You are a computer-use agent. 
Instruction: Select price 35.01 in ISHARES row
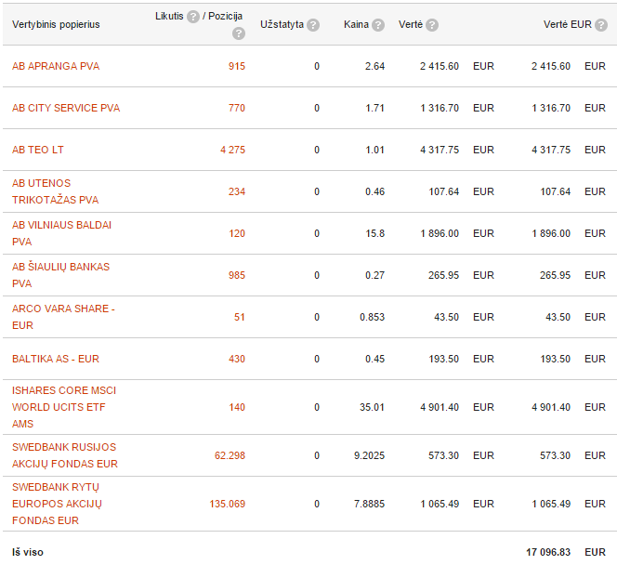coord(372,407)
